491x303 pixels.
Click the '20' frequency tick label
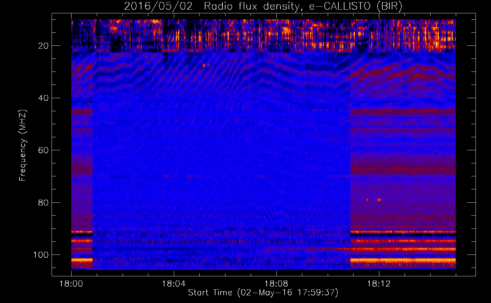tap(43, 46)
